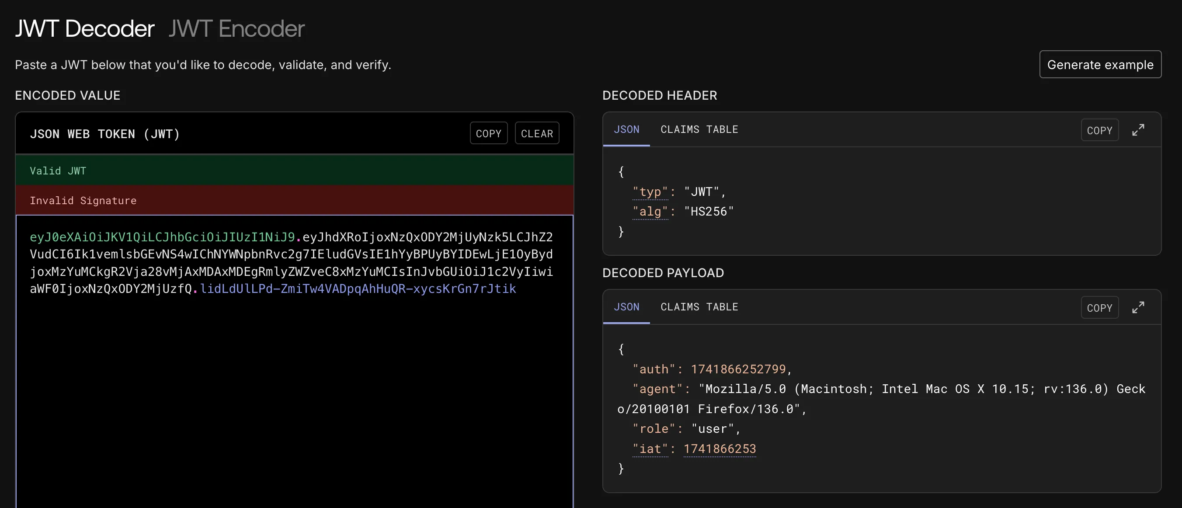The image size is (1182, 508).
Task: Click the iat timestamp value 1741866253
Action: pyautogui.click(x=720, y=449)
